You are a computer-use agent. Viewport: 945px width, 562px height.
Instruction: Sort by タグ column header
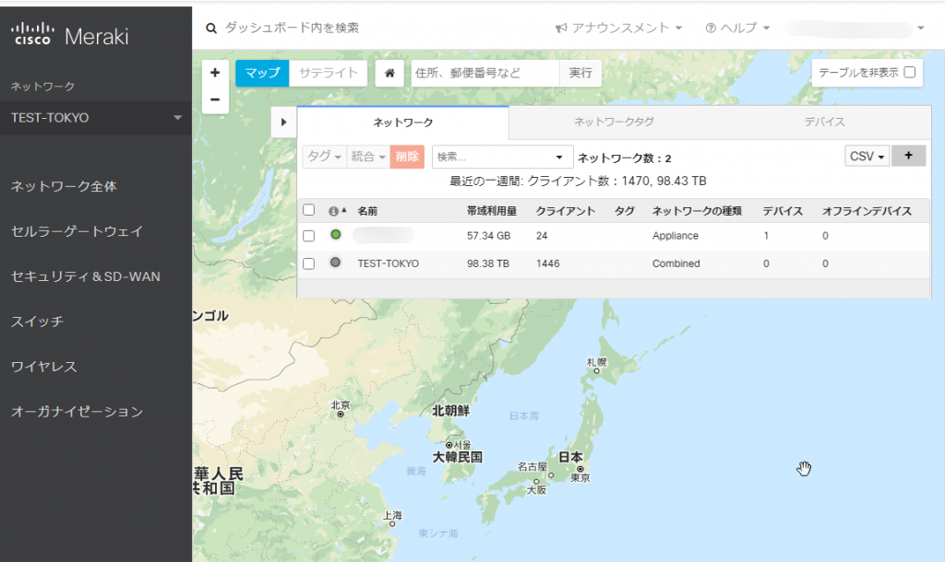coord(625,211)
